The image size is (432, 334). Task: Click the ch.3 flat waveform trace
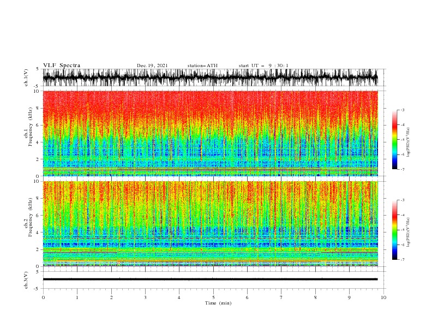(210, 279)
